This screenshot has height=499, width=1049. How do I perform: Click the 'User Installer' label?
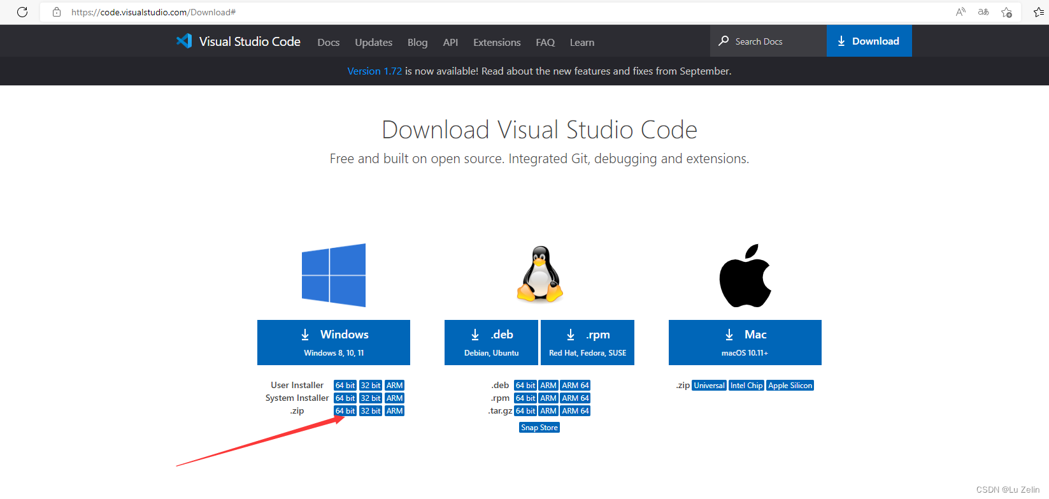click(x=297, y=385)
